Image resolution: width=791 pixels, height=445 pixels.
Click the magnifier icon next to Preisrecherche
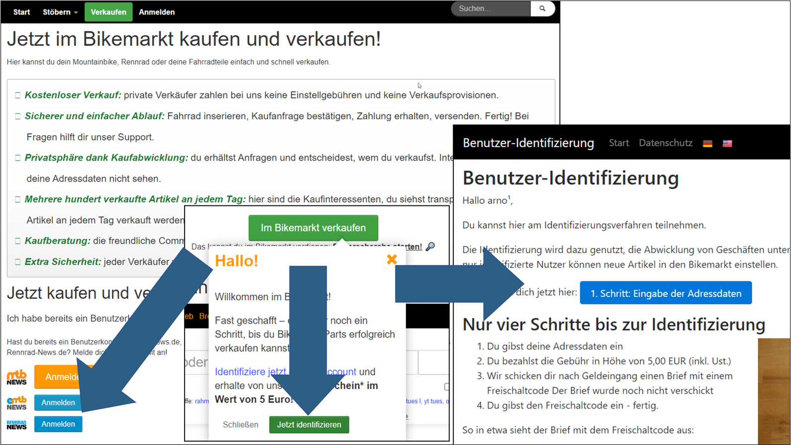pos(431,247)
